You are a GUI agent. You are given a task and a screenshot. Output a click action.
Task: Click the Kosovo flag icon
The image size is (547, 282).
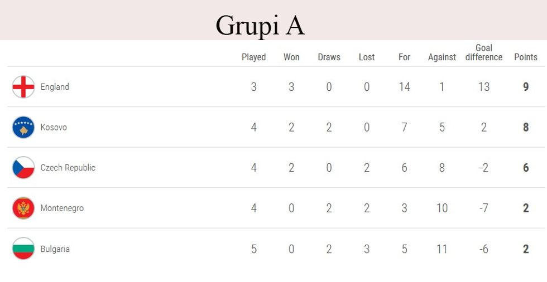coord(23,127)
